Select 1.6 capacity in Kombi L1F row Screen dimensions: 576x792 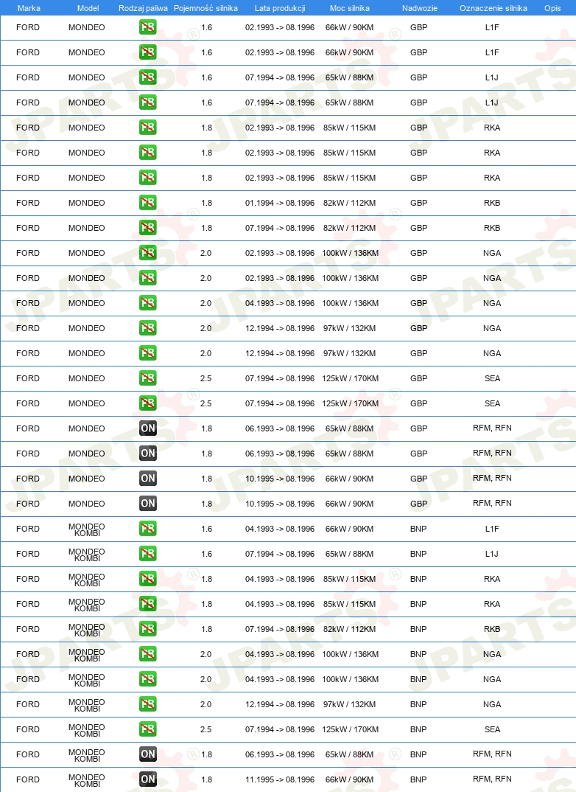coord(207,528)
